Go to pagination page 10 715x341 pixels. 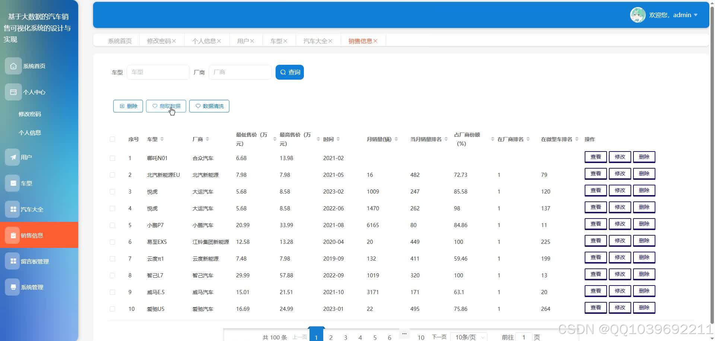(421, 337)
